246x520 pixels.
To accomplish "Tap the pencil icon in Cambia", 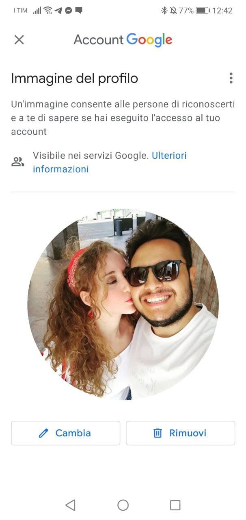I will [43, 433].
